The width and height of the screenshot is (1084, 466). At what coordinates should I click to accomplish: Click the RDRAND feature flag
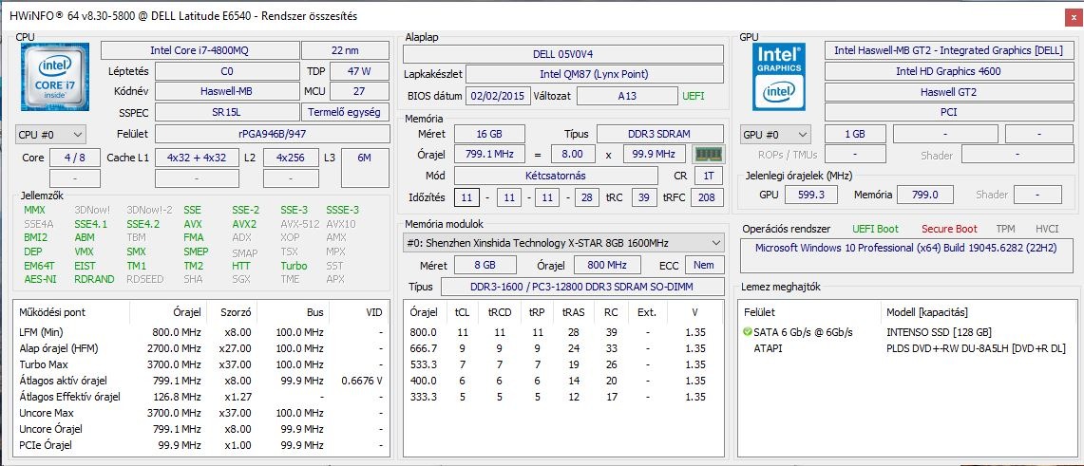click(95, 279)
